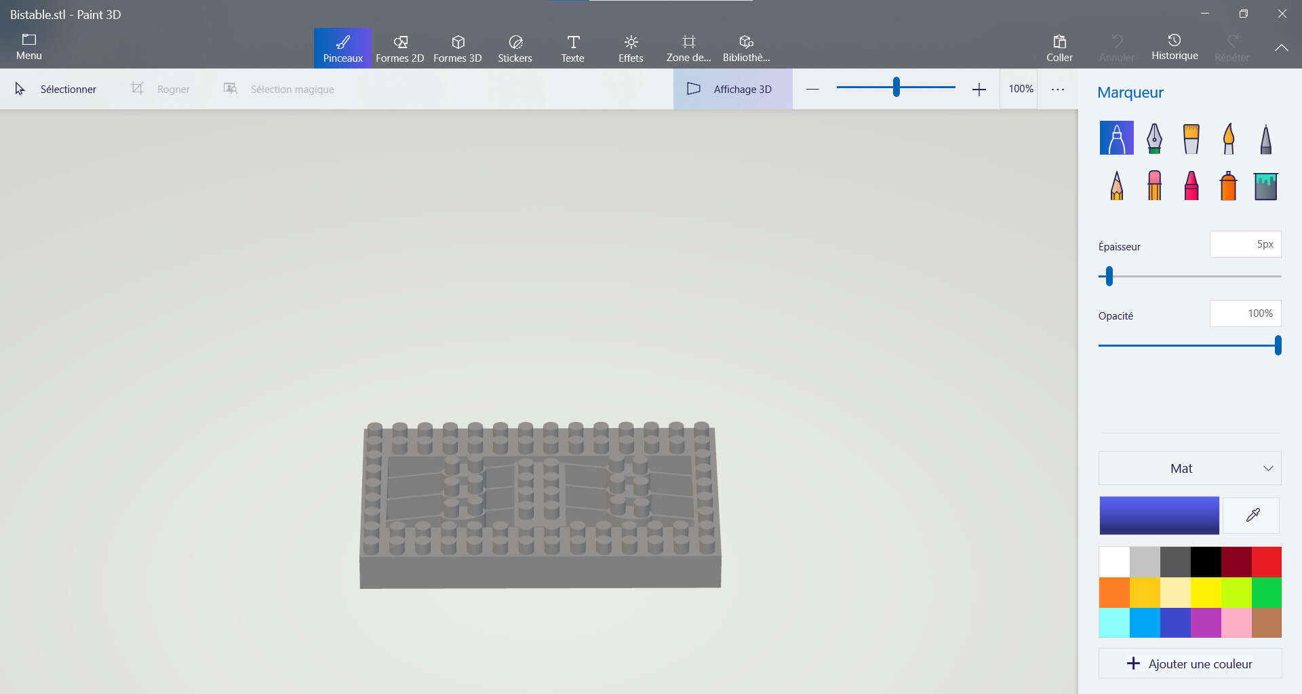Open the Formes 3D tab
The height and width of the screenshot is (694, 1302).
pos(458,48)
